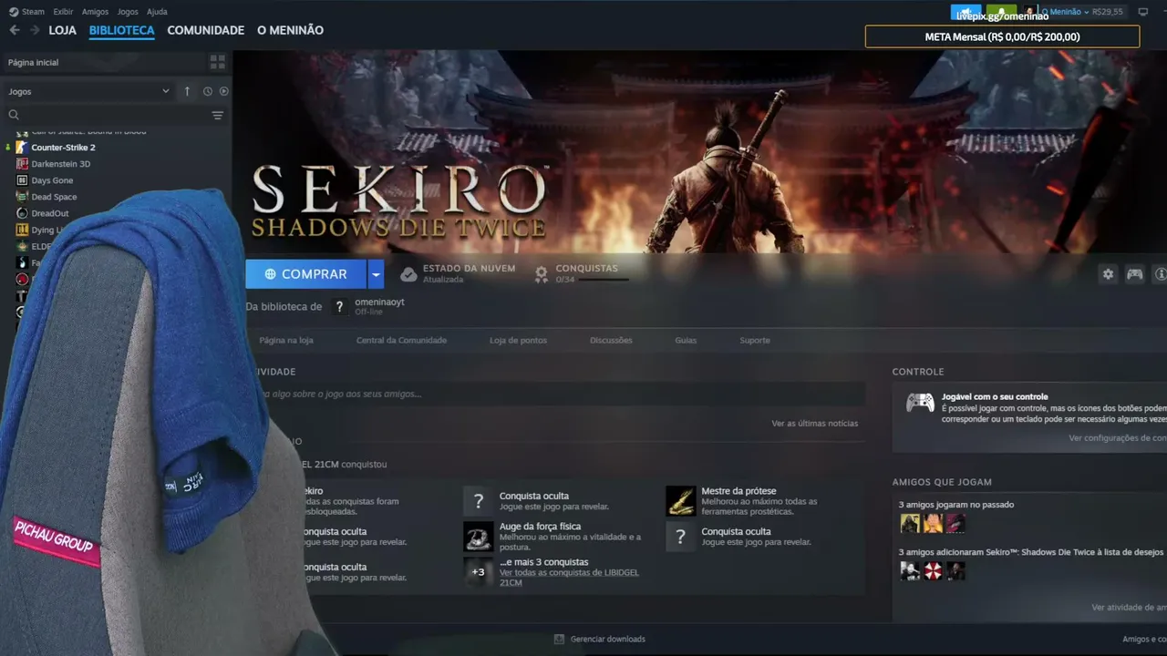Toggle the ready-to-play filter icon
Viewport: 1167px width, 656px height.
coord(223,91)
